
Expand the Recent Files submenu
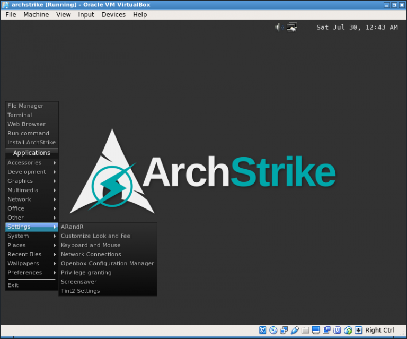point(32,254)
